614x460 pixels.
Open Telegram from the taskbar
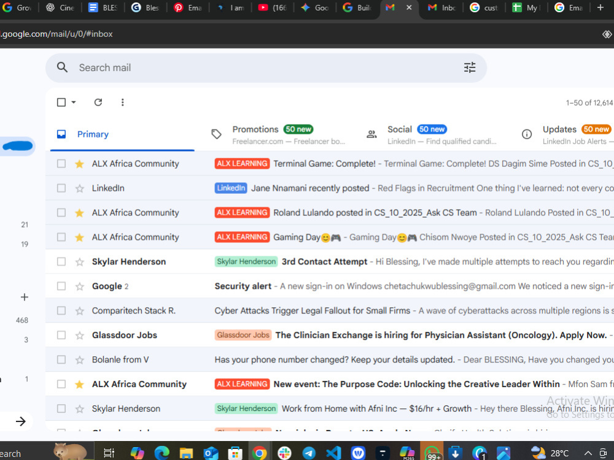[x=309, y=453]
